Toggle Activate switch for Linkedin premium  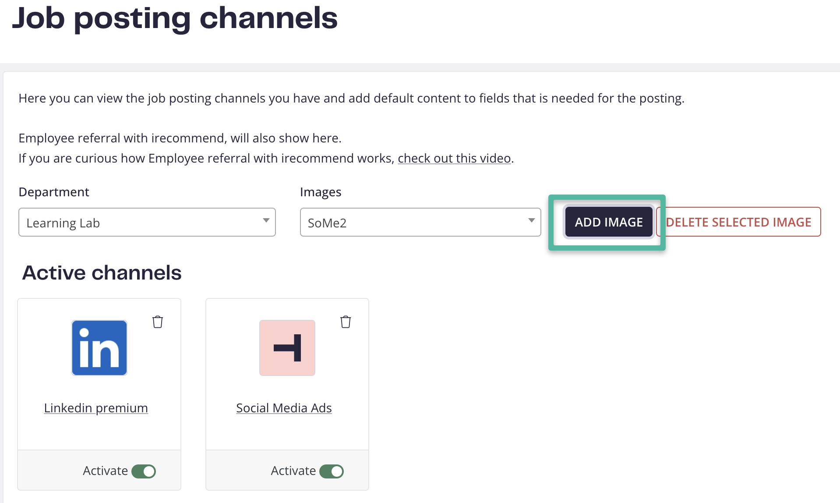[x=144, y=471]
